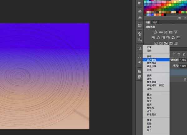Click the purple-to-beige gradient canvas image
This screenshot has width=187, height=135.
45,76
